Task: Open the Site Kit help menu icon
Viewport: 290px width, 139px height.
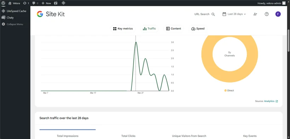Action: (x=267, y=14)
